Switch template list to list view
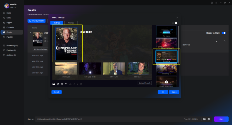The width and height of the screenshot is (232, 125). tap(173, 23)
